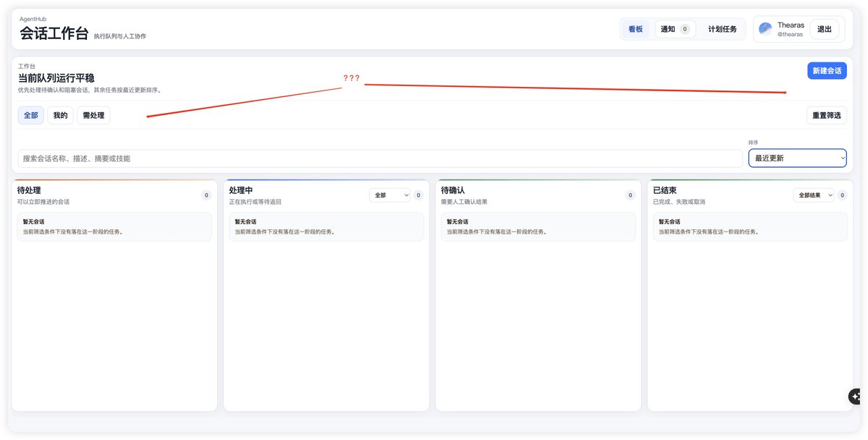Click the 通知 count badge showing 0
Screen dimensions: 868x440
685,30
